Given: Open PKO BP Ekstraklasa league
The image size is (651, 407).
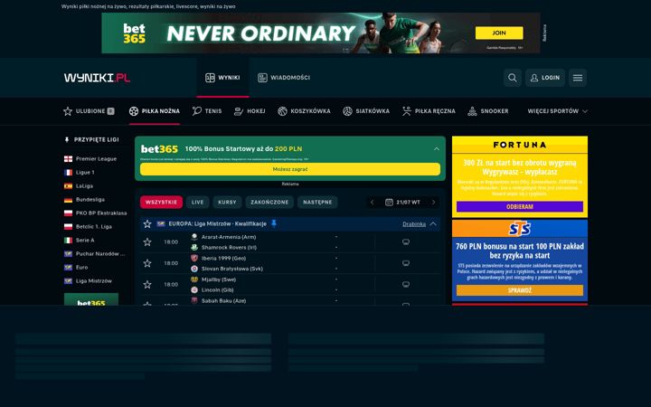Looking at the screenshot, I should point(96,213).
